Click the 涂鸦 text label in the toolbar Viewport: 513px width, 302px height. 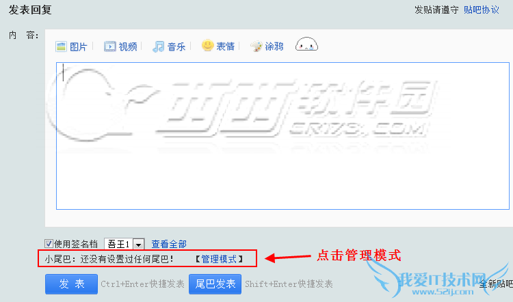pyautogui.click(x=274, y=46)
